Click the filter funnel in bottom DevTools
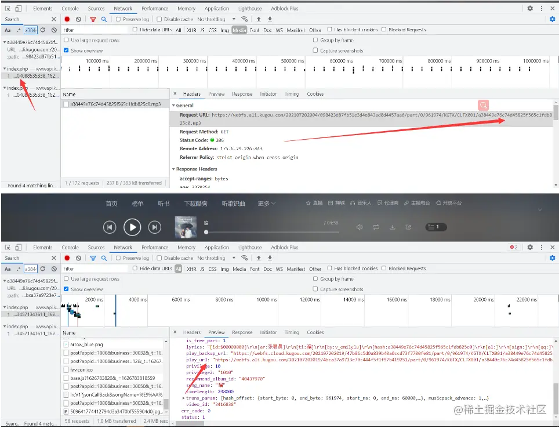 pyautogui.click(x=93, y=258)
